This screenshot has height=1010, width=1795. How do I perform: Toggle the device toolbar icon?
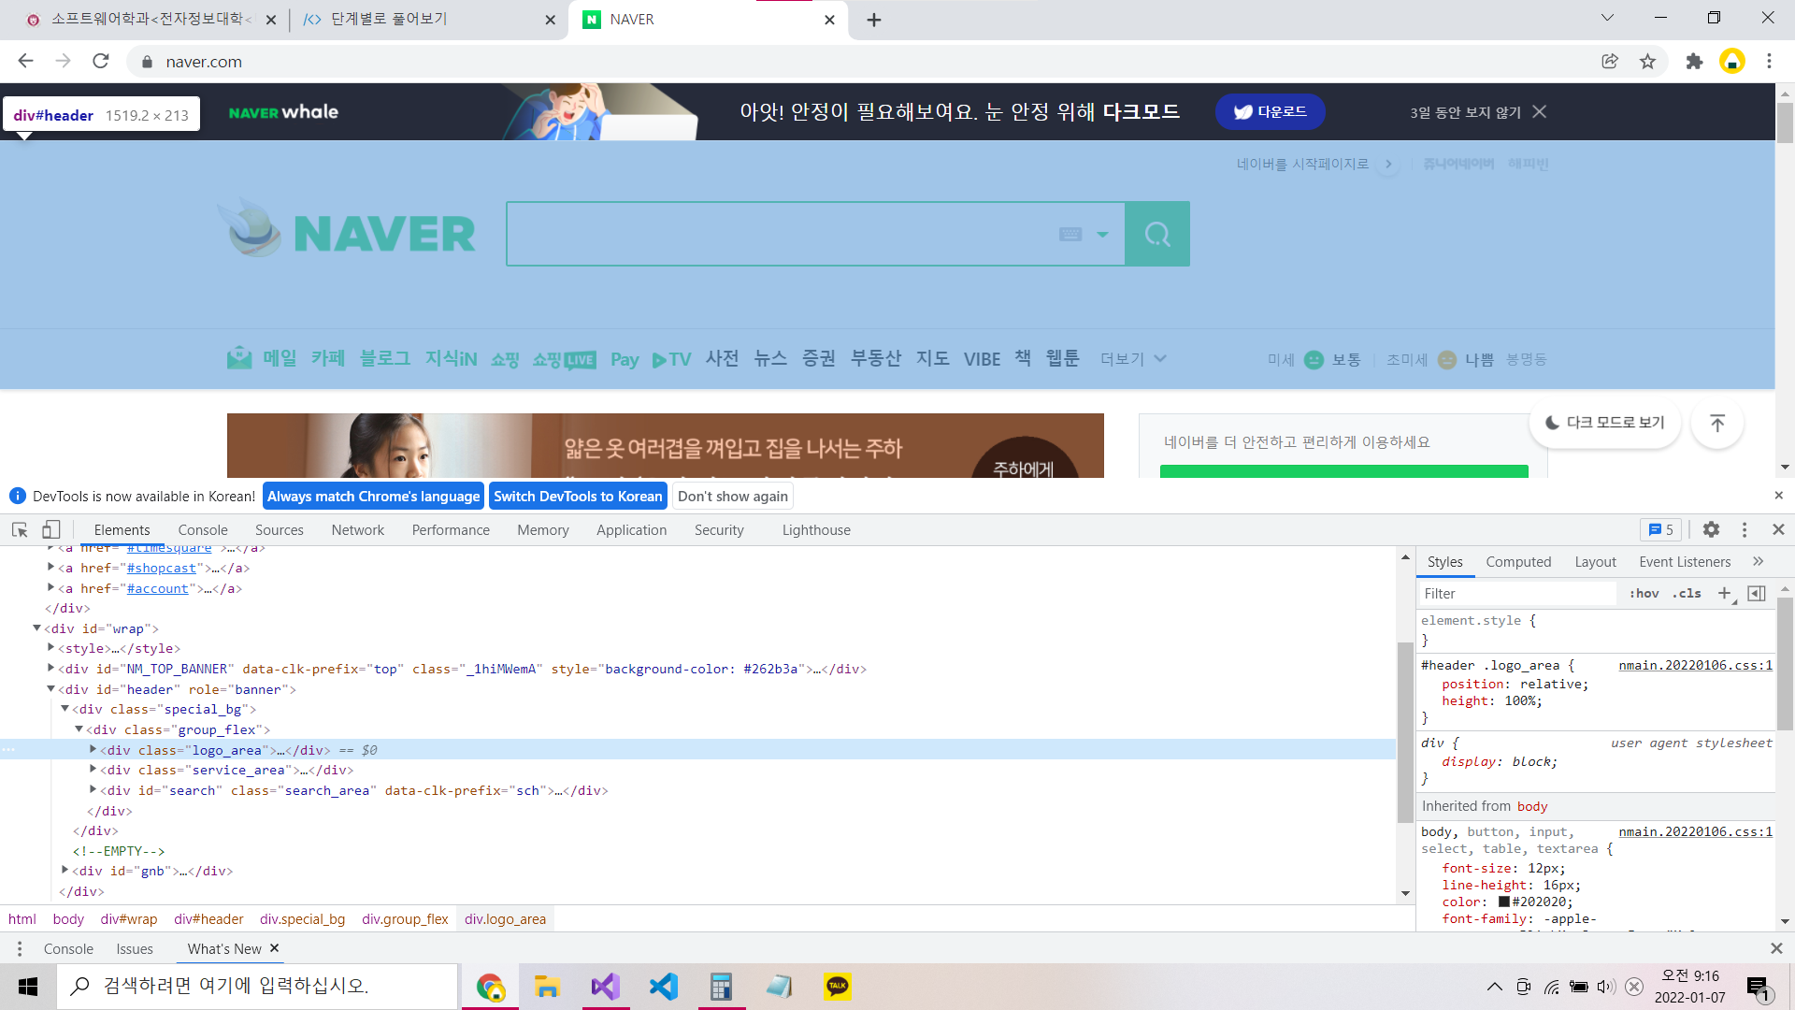(x=51, y=529)
